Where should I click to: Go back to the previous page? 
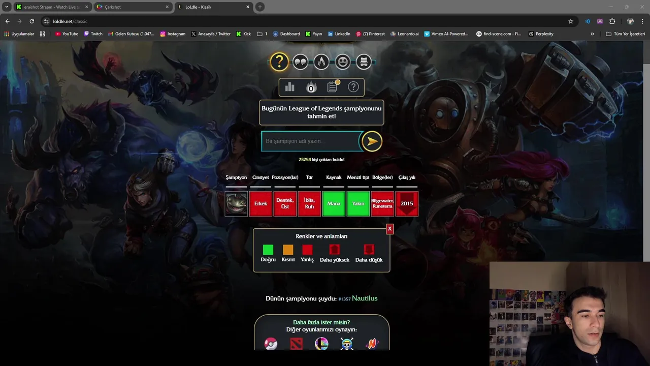pyautogui.click(x=7, y=21)
